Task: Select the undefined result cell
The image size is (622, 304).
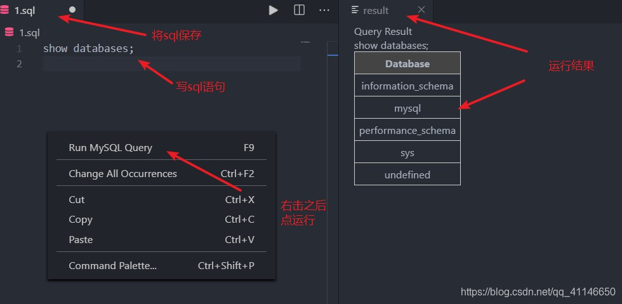Action: pyautogui.click(x=407, y=175)
